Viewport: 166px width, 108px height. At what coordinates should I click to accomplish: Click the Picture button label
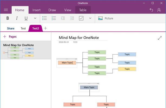point(109,18)
